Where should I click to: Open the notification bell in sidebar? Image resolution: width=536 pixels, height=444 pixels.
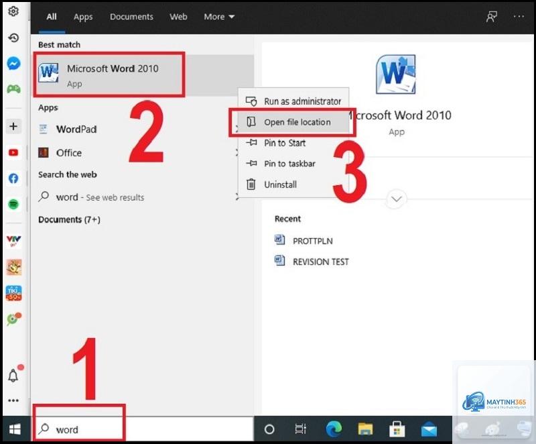point(13,375)
